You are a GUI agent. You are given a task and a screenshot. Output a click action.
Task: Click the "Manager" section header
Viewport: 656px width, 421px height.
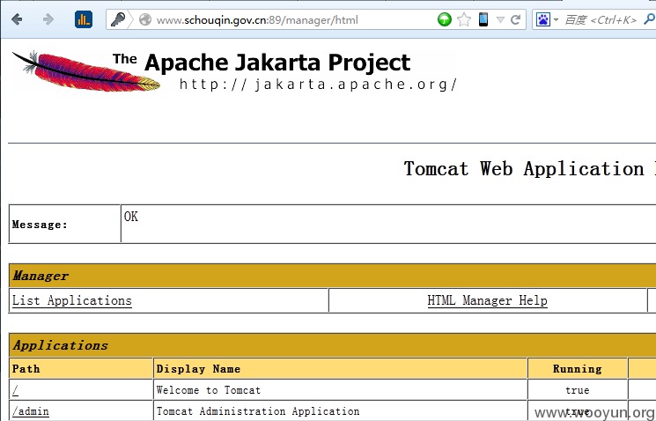click(x=41, y=276)
